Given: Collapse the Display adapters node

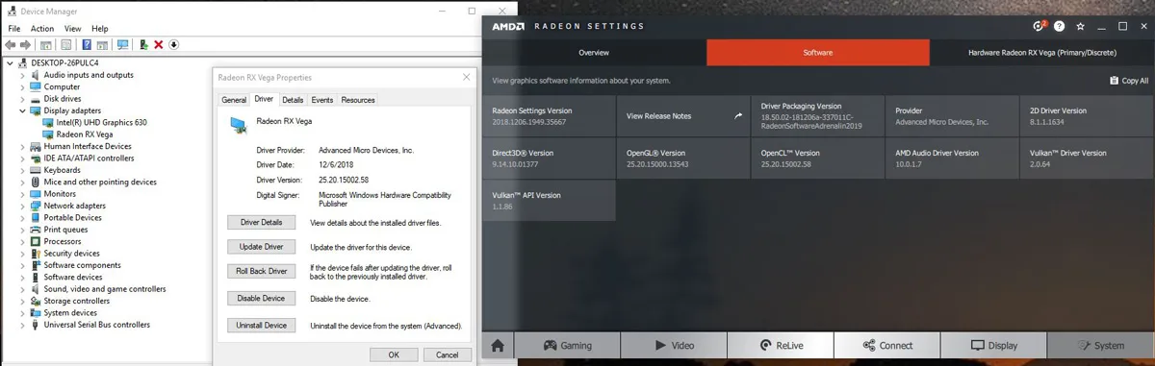Looking at the screenshot, I should point(23,110).
